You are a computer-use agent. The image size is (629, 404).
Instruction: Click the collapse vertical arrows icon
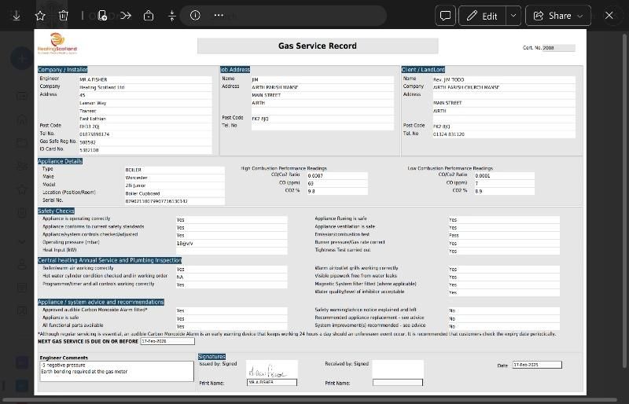172,16
